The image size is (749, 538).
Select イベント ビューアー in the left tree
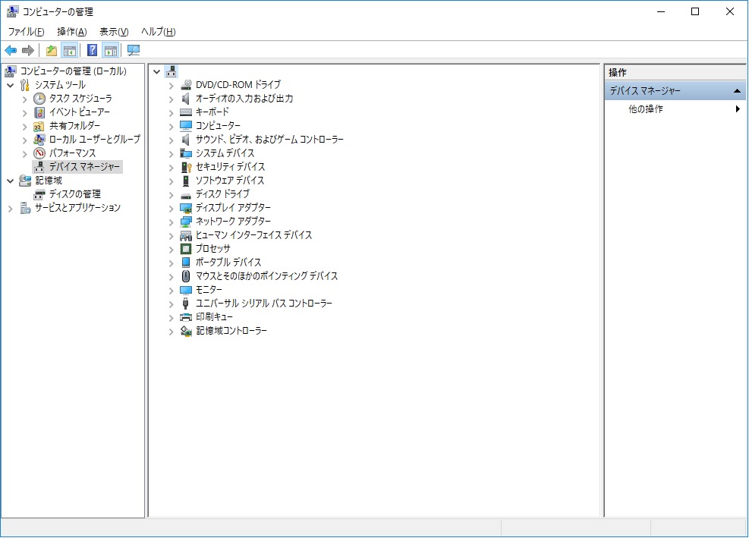click(79, 112)
